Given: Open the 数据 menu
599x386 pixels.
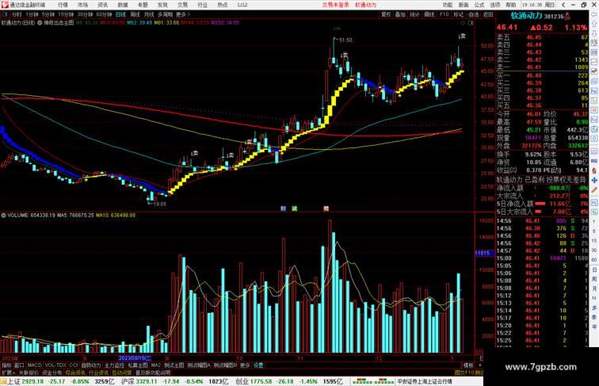Looking at the screenshot, I should pyautogui.click(x=123, y=5).
